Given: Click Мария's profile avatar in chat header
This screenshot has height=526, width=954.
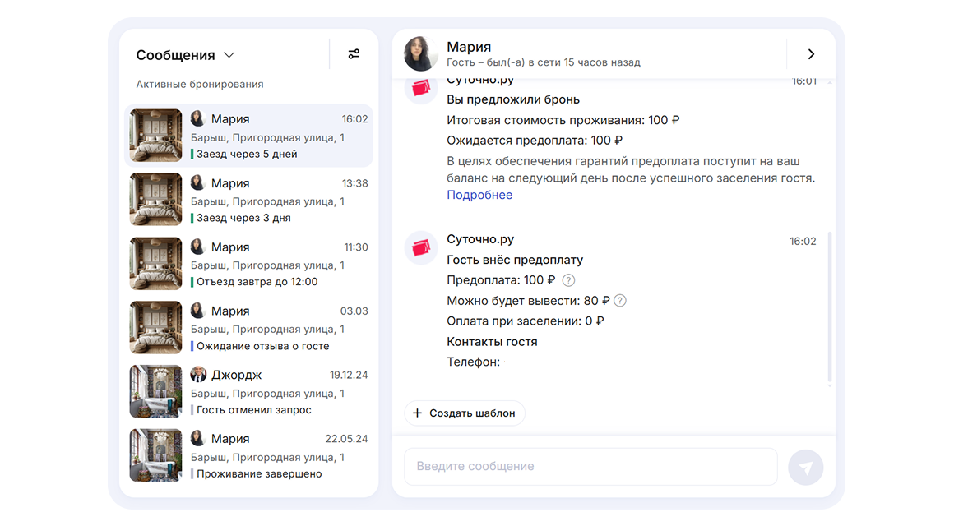Looking at the screenshot, I should pos(421,54).
